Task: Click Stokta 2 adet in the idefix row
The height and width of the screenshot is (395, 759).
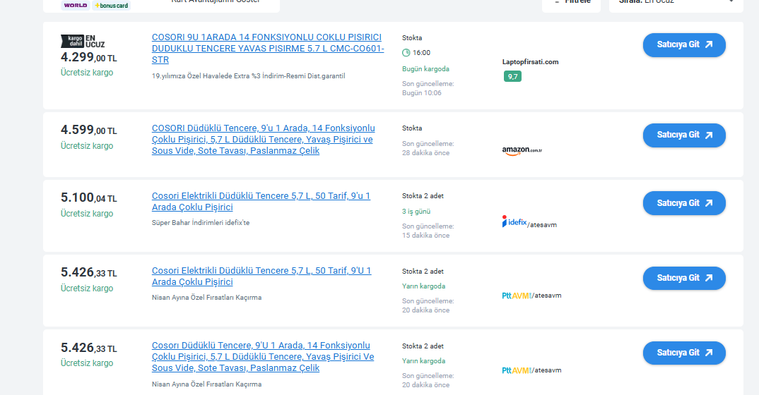Action: click(423, 196)
